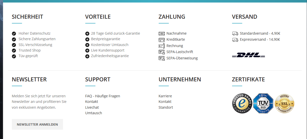Open Kontakt link under Unternehmen

[x=165, y=102]
